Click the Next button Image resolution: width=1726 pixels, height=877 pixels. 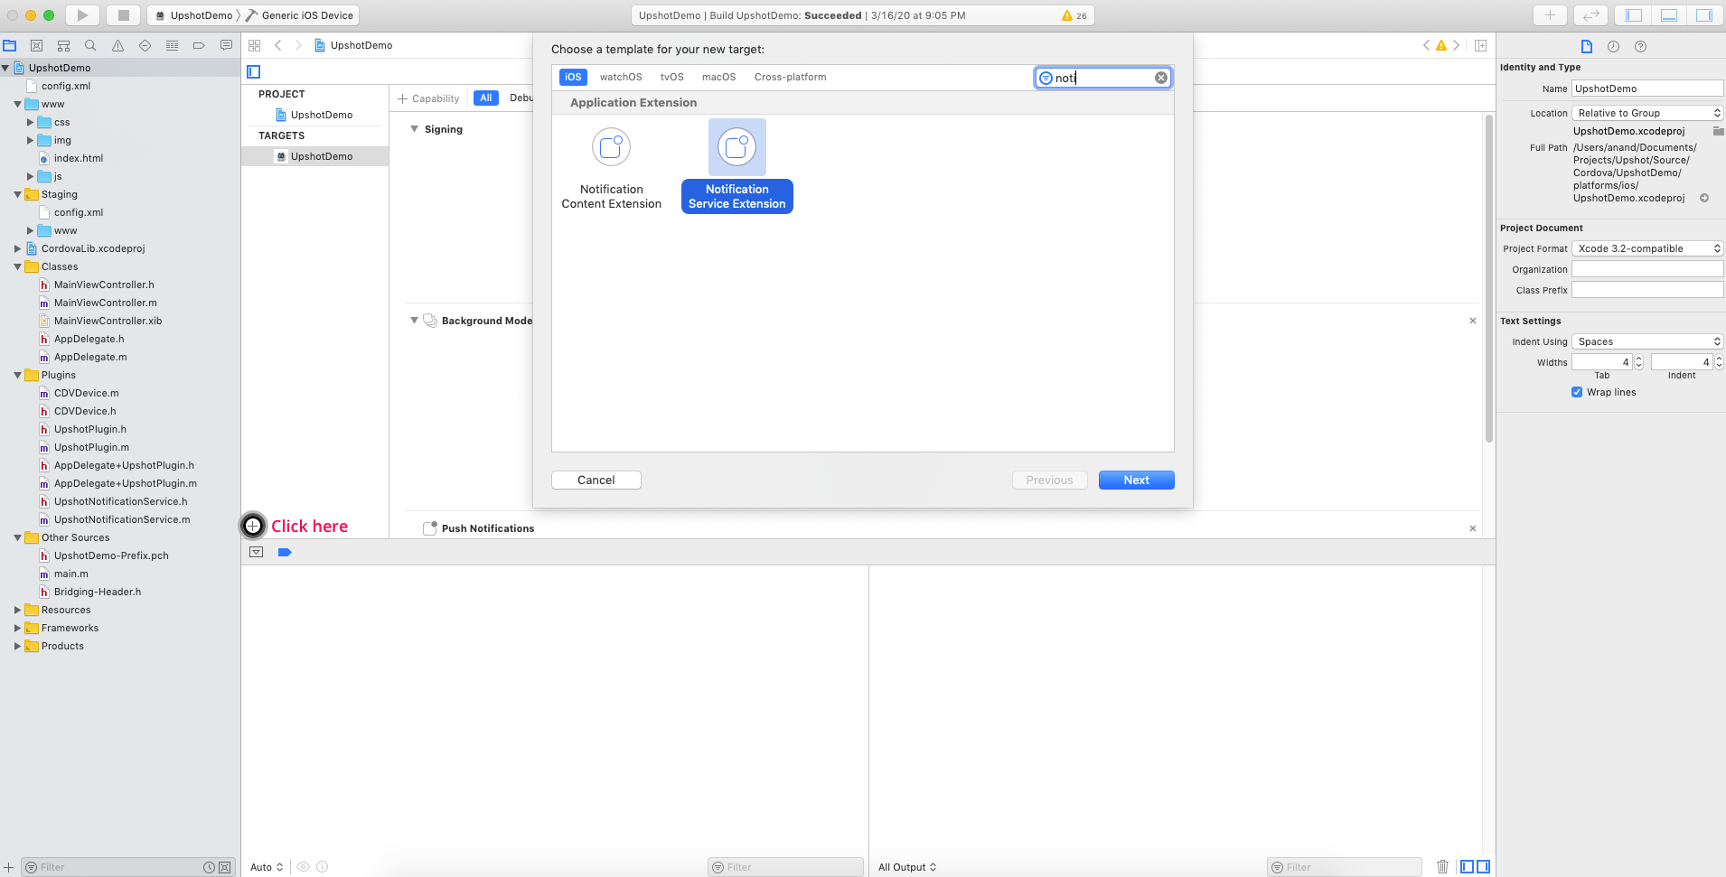[x=1136, y=480]
